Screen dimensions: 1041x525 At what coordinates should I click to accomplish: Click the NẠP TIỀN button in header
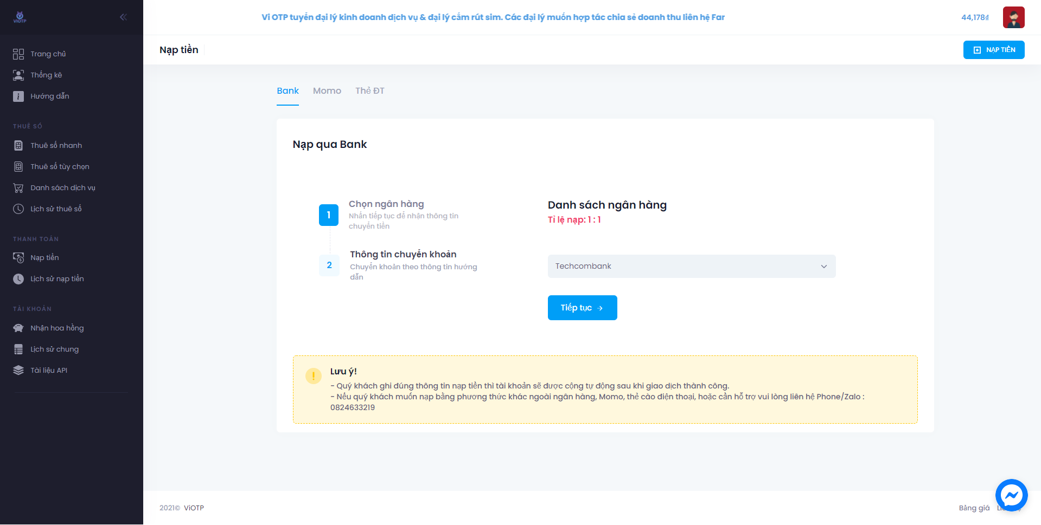(993, 50)
